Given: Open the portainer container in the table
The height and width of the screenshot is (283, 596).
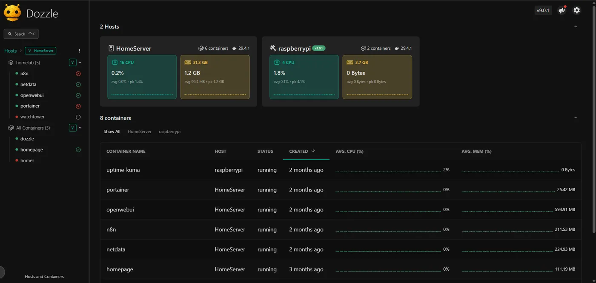Looking at the screenshot, I should point(118,190).
